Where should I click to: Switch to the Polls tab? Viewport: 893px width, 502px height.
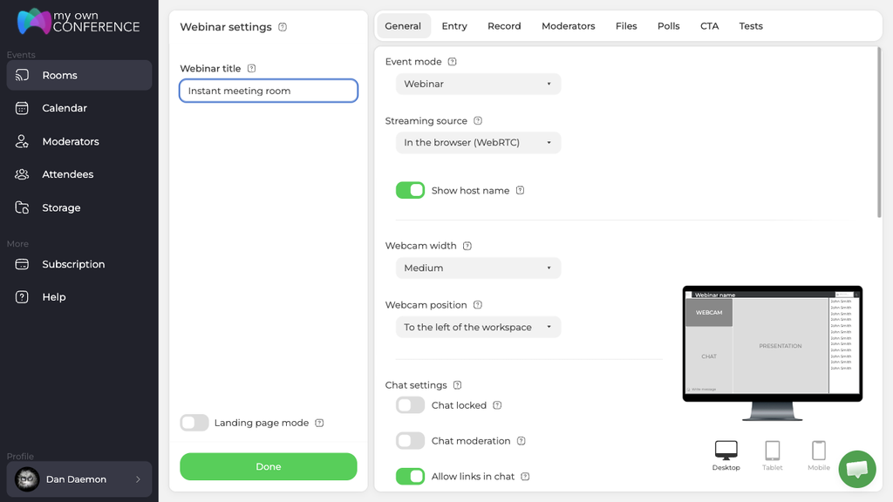tap(669, 26)
